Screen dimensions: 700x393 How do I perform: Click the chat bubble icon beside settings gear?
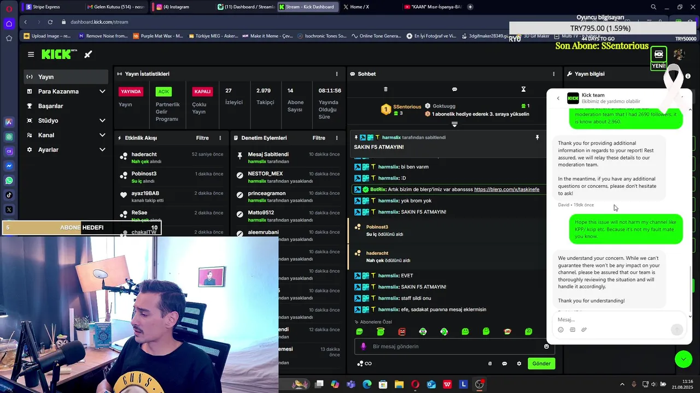504,364
